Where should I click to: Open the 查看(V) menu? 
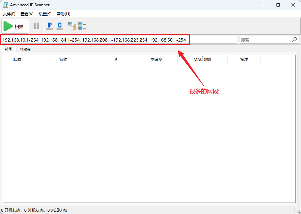[x=27, y=14]
